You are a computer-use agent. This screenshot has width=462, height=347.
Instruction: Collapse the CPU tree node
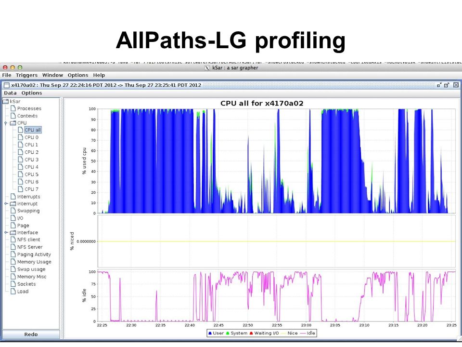[6, 123]
